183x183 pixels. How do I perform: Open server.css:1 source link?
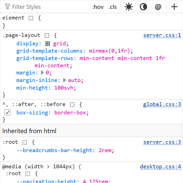tap(162, 35)
